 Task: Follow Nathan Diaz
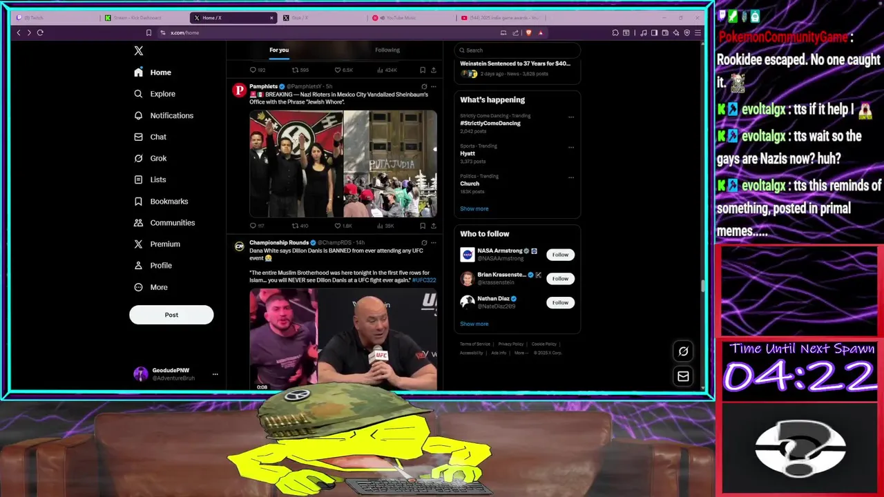(560, 302)
